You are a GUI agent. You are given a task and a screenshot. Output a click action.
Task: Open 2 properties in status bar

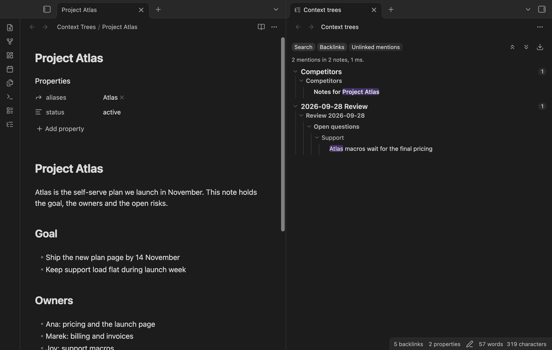[x=444, y=344]
